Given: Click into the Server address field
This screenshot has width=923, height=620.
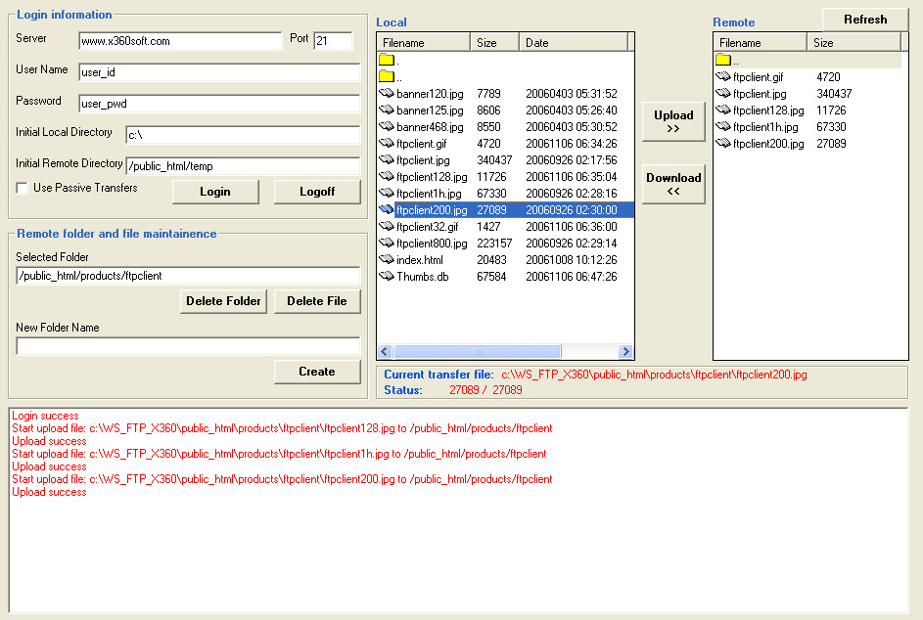Looking at the screenshot, I should pyautogui.click(x=180, y=41).
